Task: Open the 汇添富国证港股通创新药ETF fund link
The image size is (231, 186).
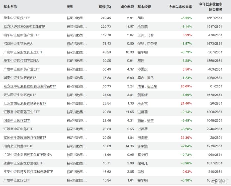Action: tap(25, 104)
